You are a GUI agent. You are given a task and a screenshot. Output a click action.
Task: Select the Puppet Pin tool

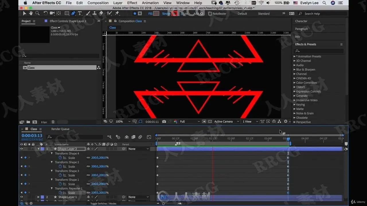pyautogui.click(x=117, y=13)
